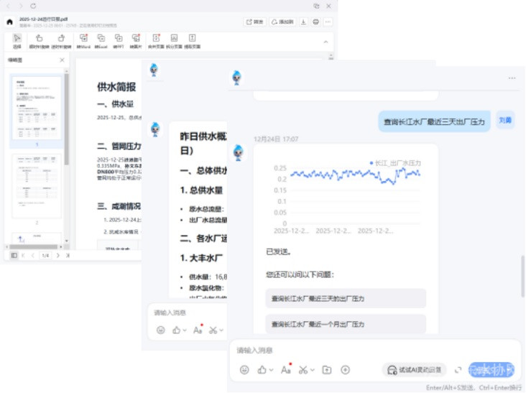The width and height of the screenshot is (526, 393).
Task: Click the 转发 button in PDF header
Action: [x=254, y=22]
